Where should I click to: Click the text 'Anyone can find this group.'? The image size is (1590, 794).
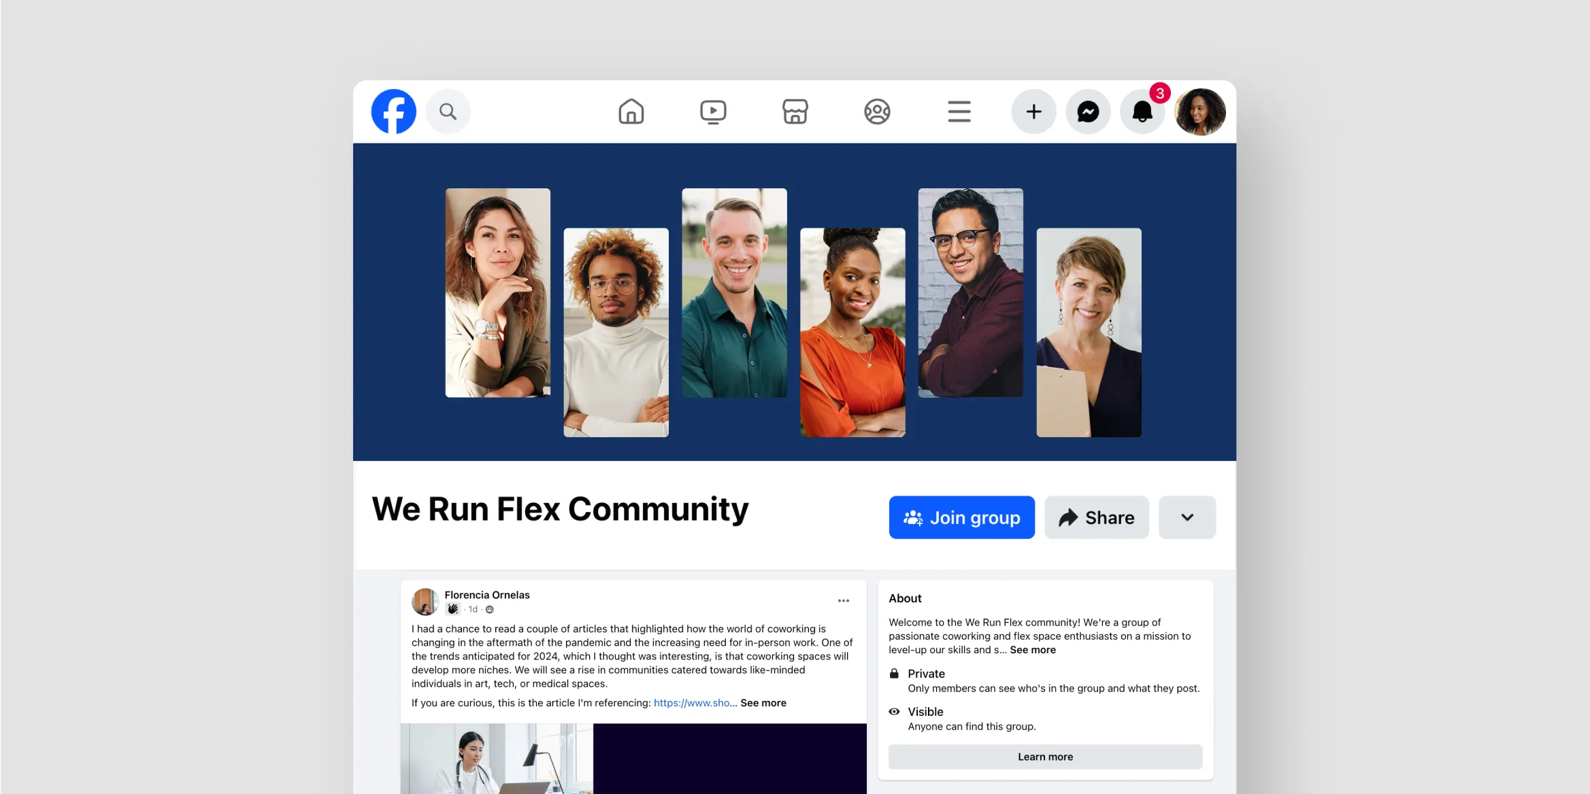[x=972, y=727]
